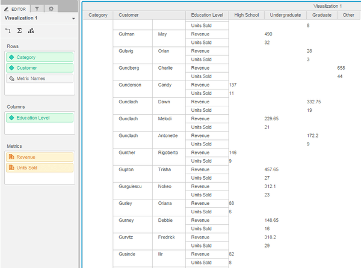
Task: Expand the Visualization 1 dropdown arrow
Action: 73,19
